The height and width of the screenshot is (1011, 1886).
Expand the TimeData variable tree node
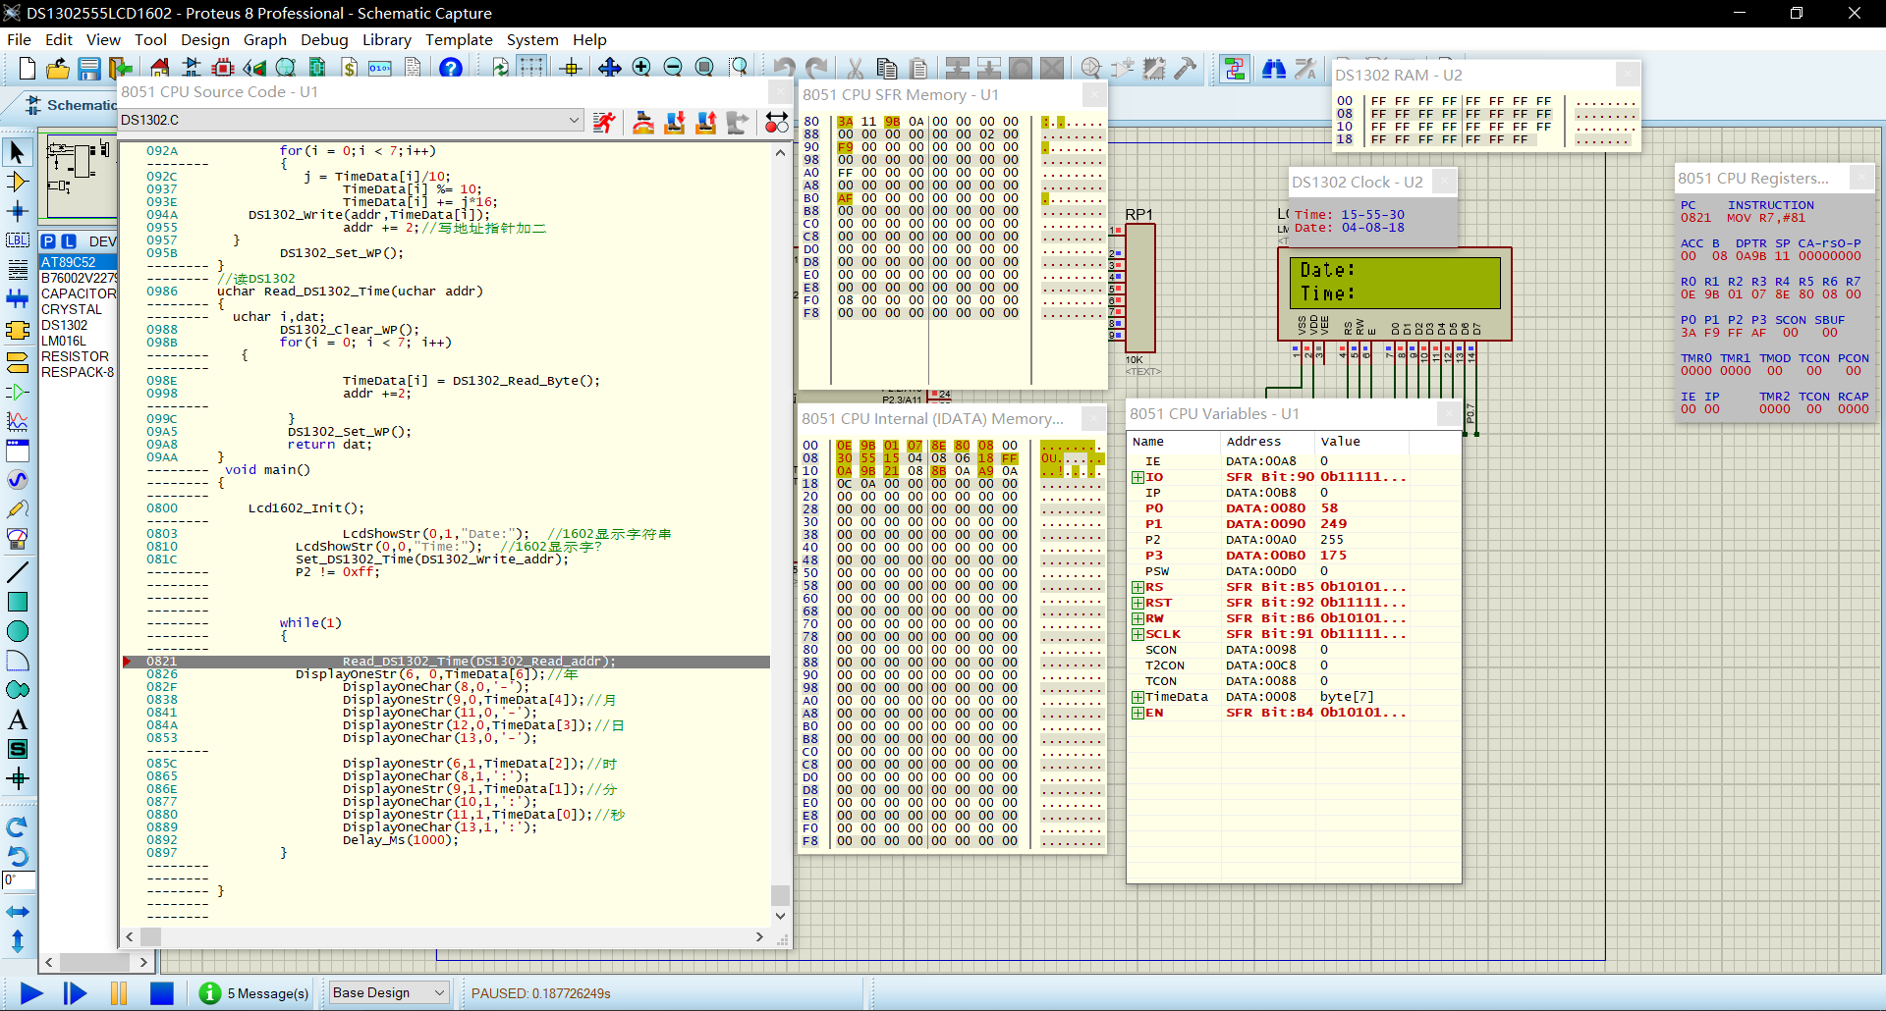tap(1137, 697)
